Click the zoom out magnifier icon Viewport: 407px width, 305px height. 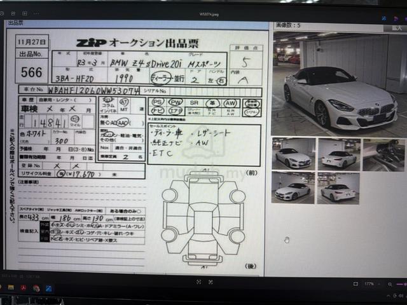[x=390, y=285]
